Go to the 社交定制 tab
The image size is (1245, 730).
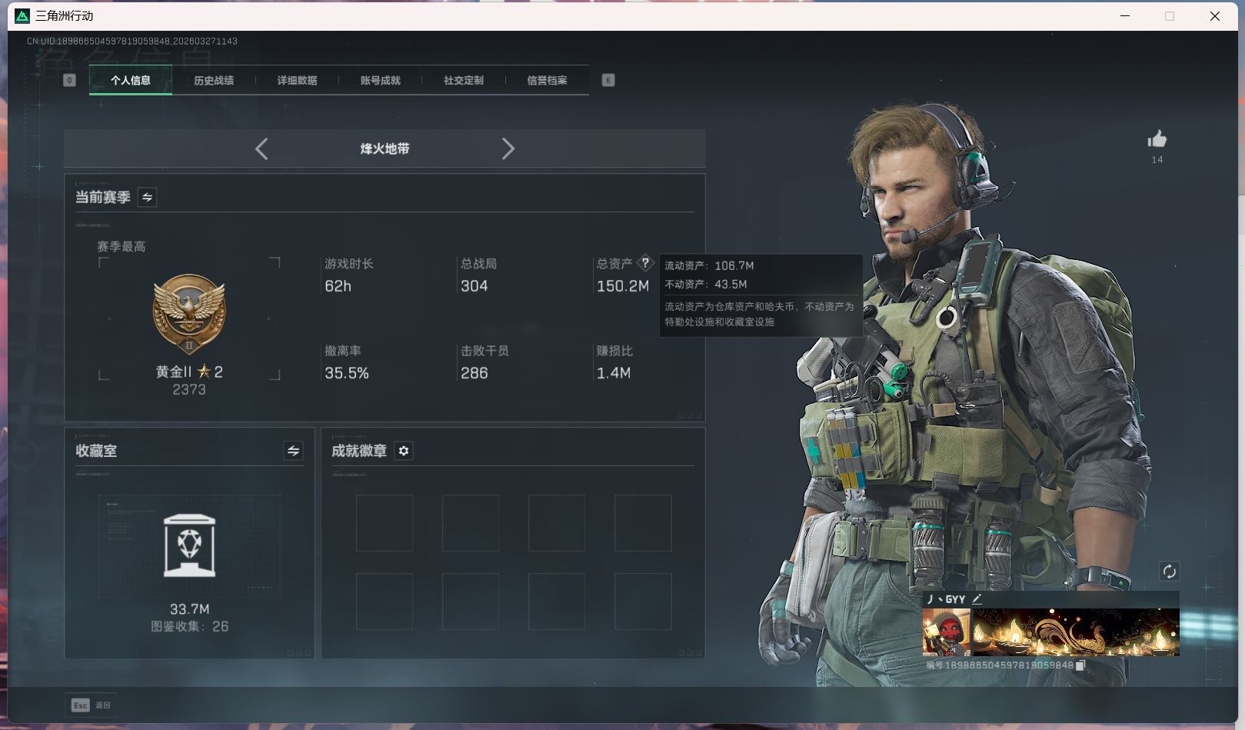[x=463, y=80]
